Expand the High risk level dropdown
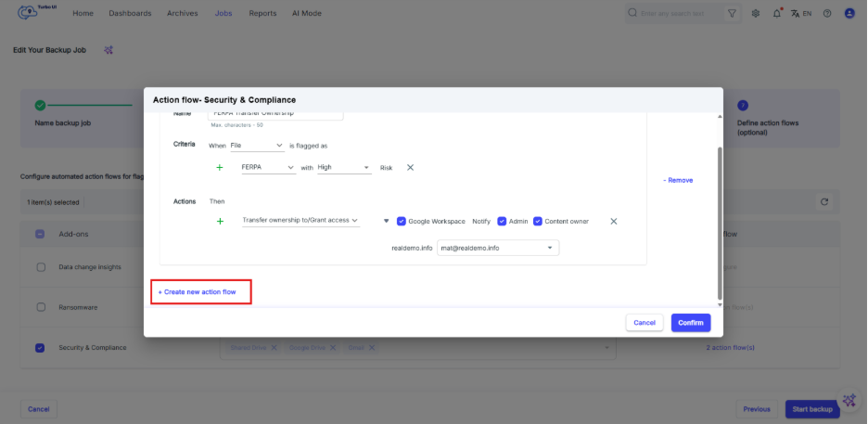 (x=343, y=168)
